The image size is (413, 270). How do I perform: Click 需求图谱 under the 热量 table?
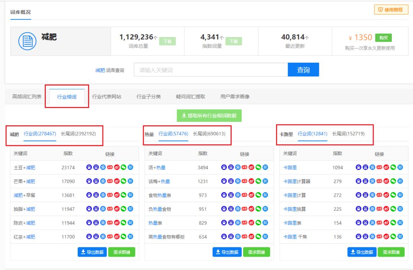[257, 252]
